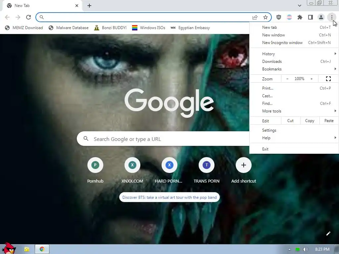The height and width of the screenshot is (254, 339).
Task: Open Downloads from the menu
Action: (294, 61)
